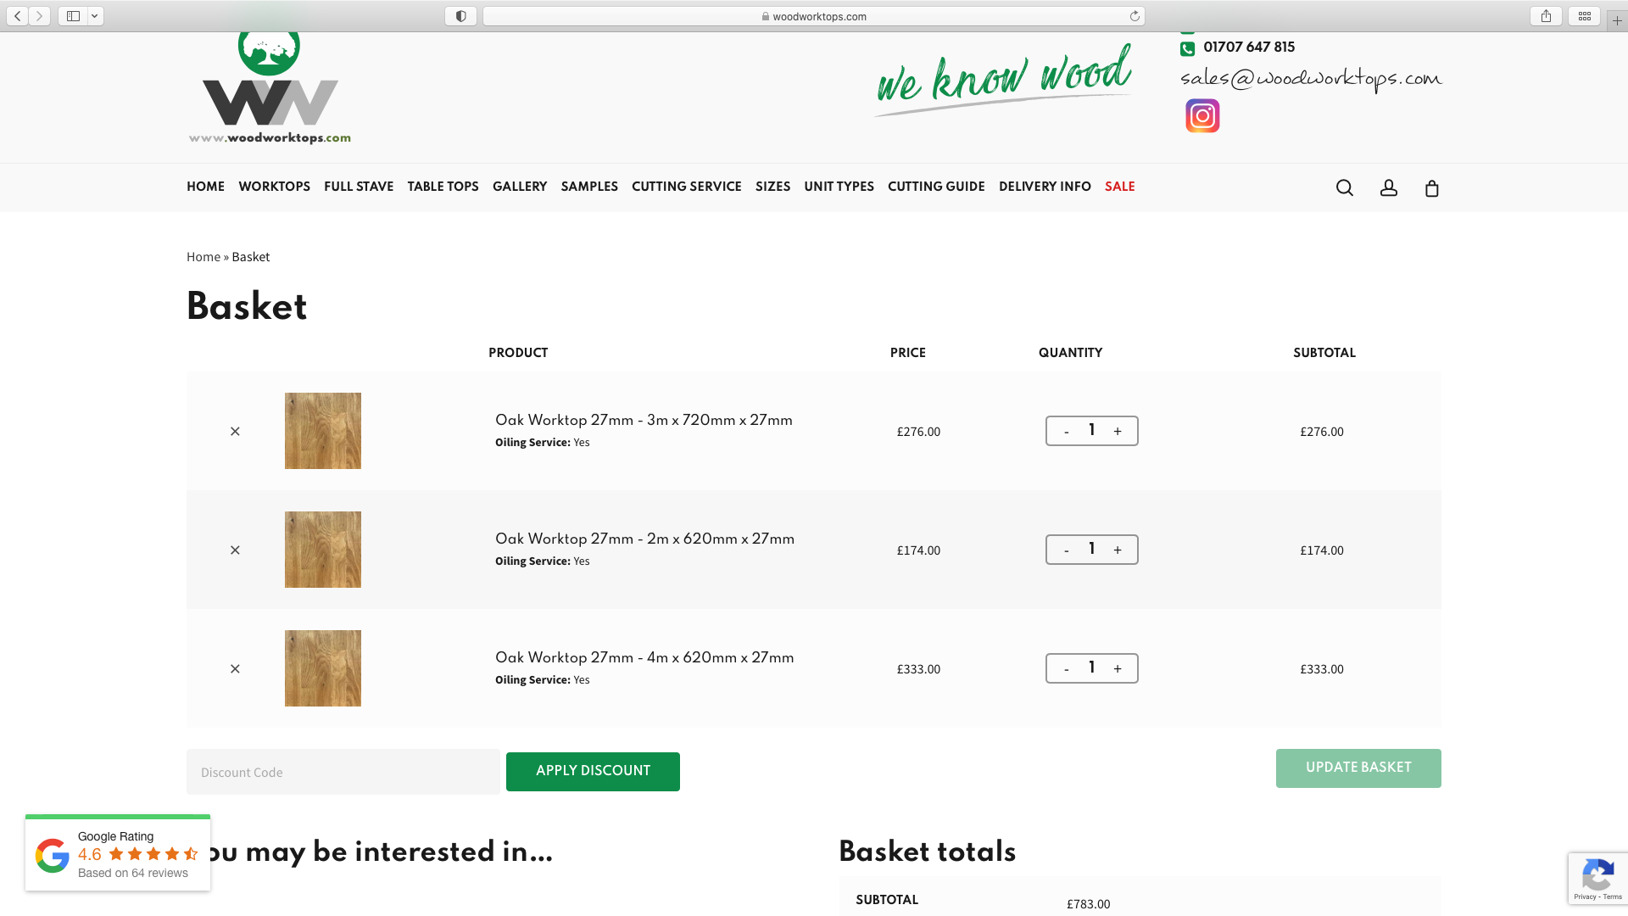The height and width of the screenshot is (916, 1628).
Task: Decrease quantity of the £276.00 worktop
Action: pos(1066,432)
